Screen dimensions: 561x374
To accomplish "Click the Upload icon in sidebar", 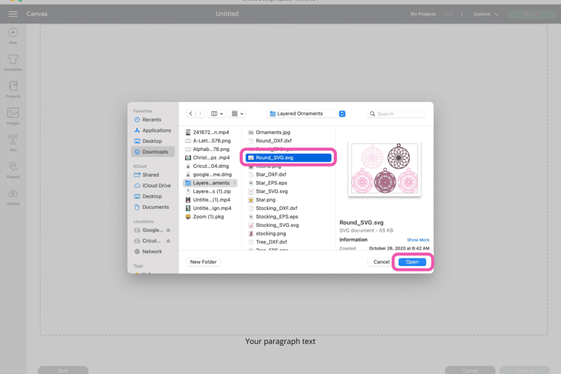I will (13, 197).
